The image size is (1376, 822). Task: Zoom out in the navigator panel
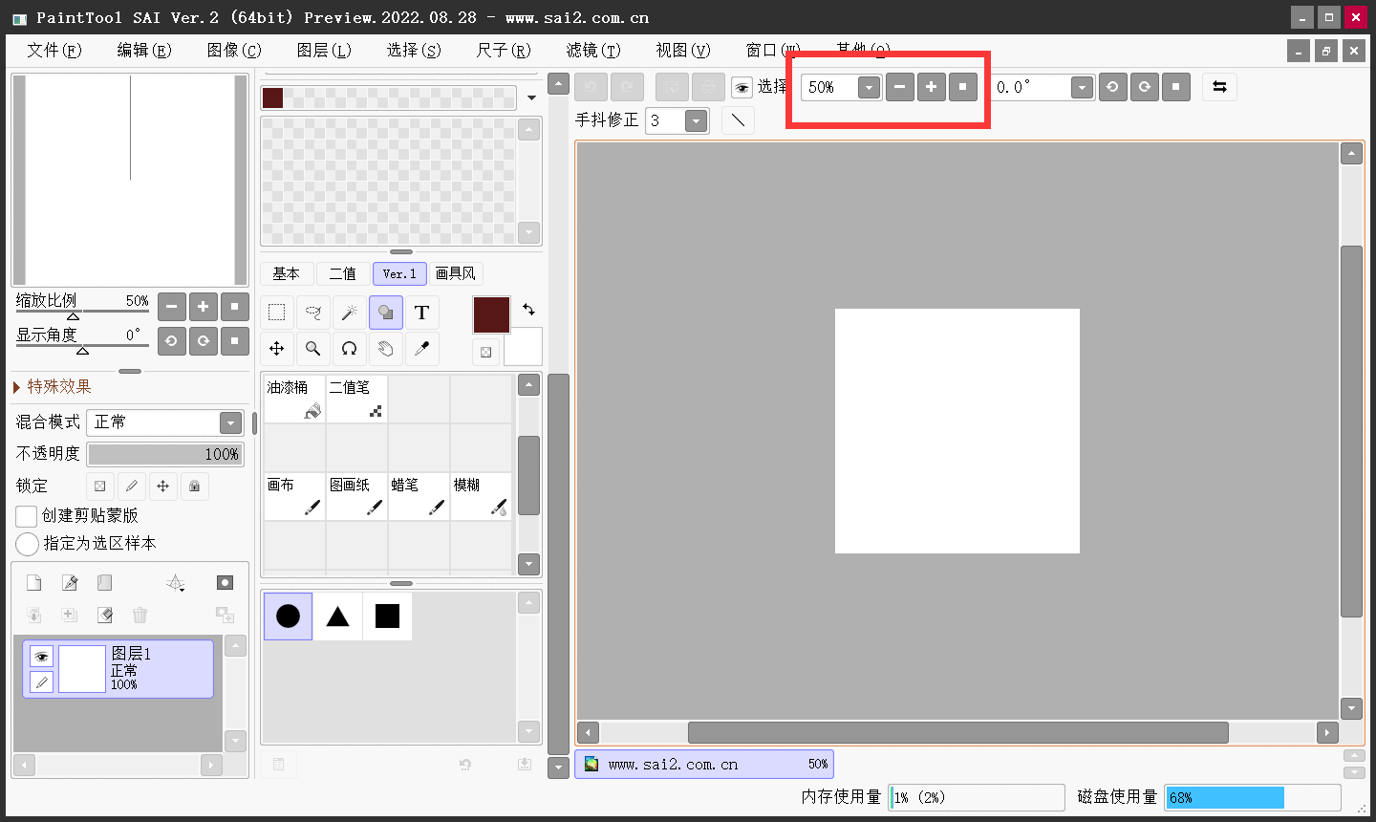tap(171, 307)
